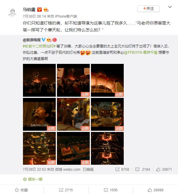Viewport: 178px width, 194px height.
Task: Open the GIF of man looking upward
Action: (39, 114)
